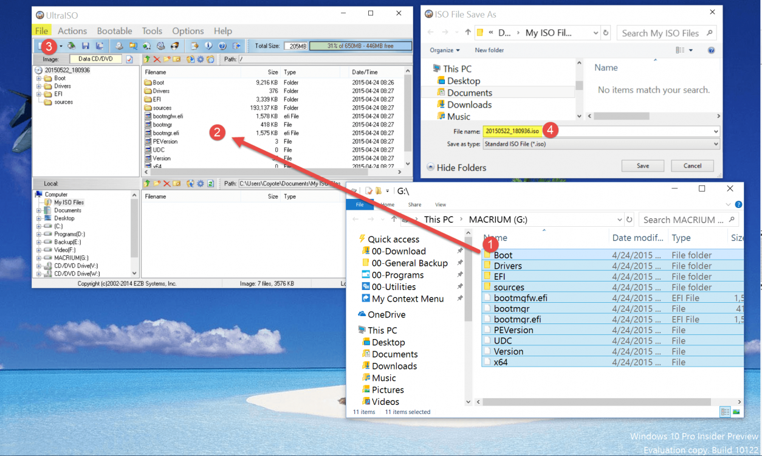This screenshot has height=456, width=762.
Task: Click the Cancel button in Save As dialog
Action: coord(693,165)
